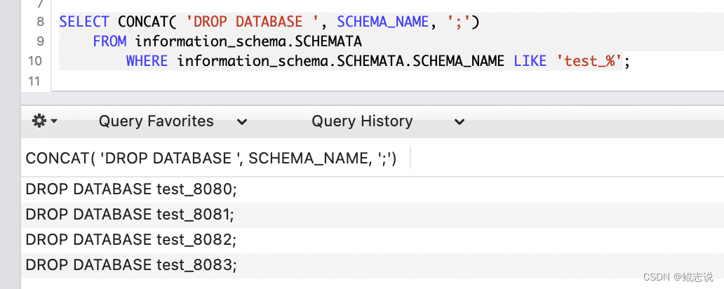Click line number 8 in the gutter

(40, 22)
